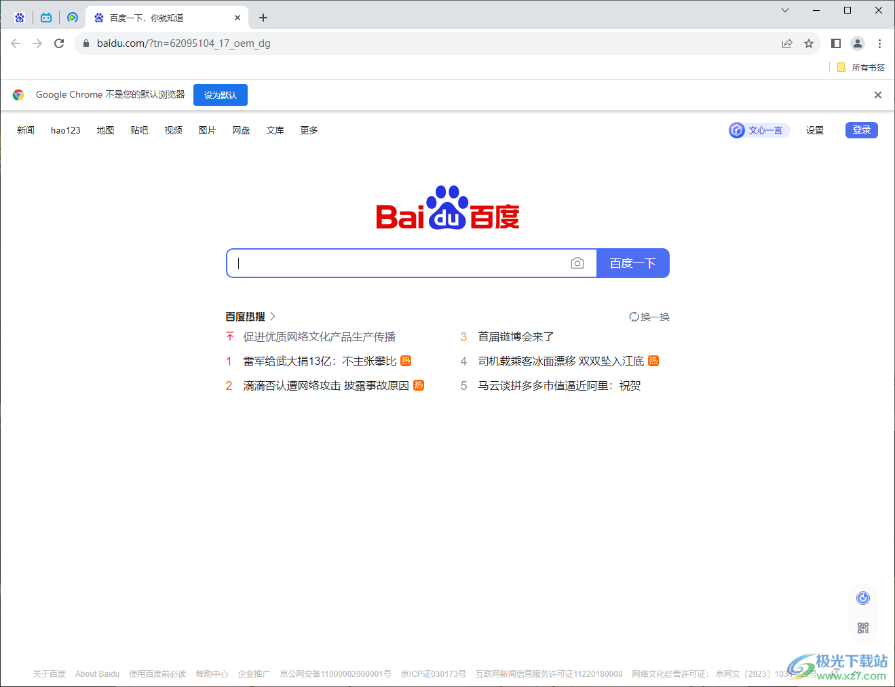This screenshot has height=687, width=895.
Task: Open 马云谈拼多多市值 news item
Action: pyautogui.click(x=559, y=386)
